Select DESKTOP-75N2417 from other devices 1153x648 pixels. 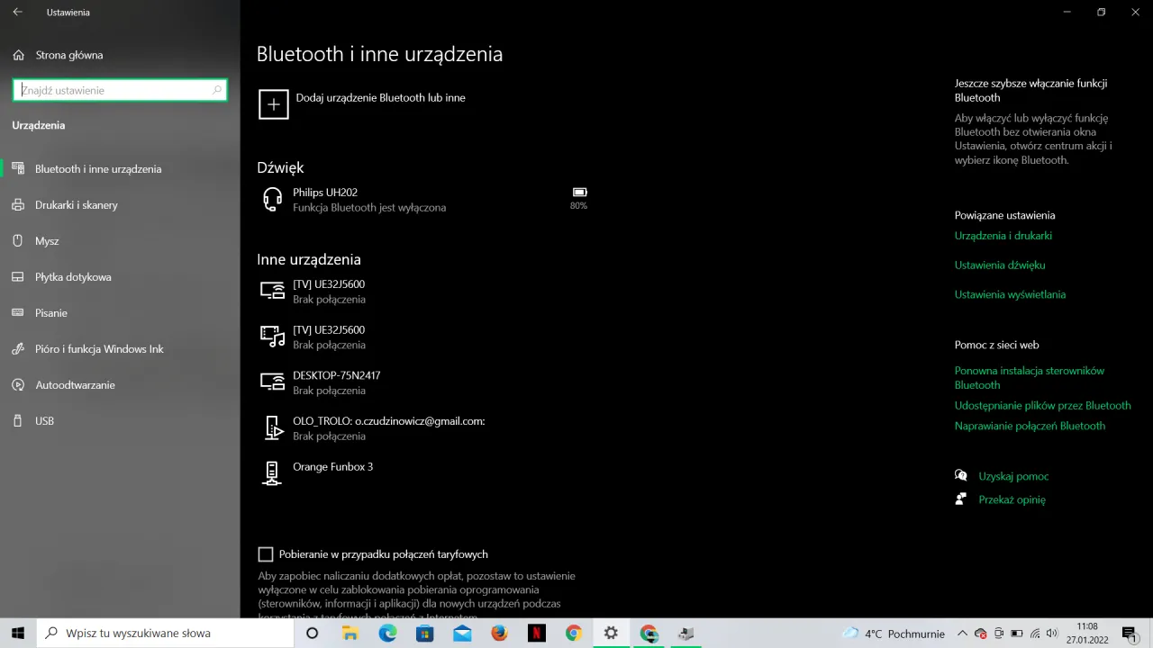(x=337, y=382)
